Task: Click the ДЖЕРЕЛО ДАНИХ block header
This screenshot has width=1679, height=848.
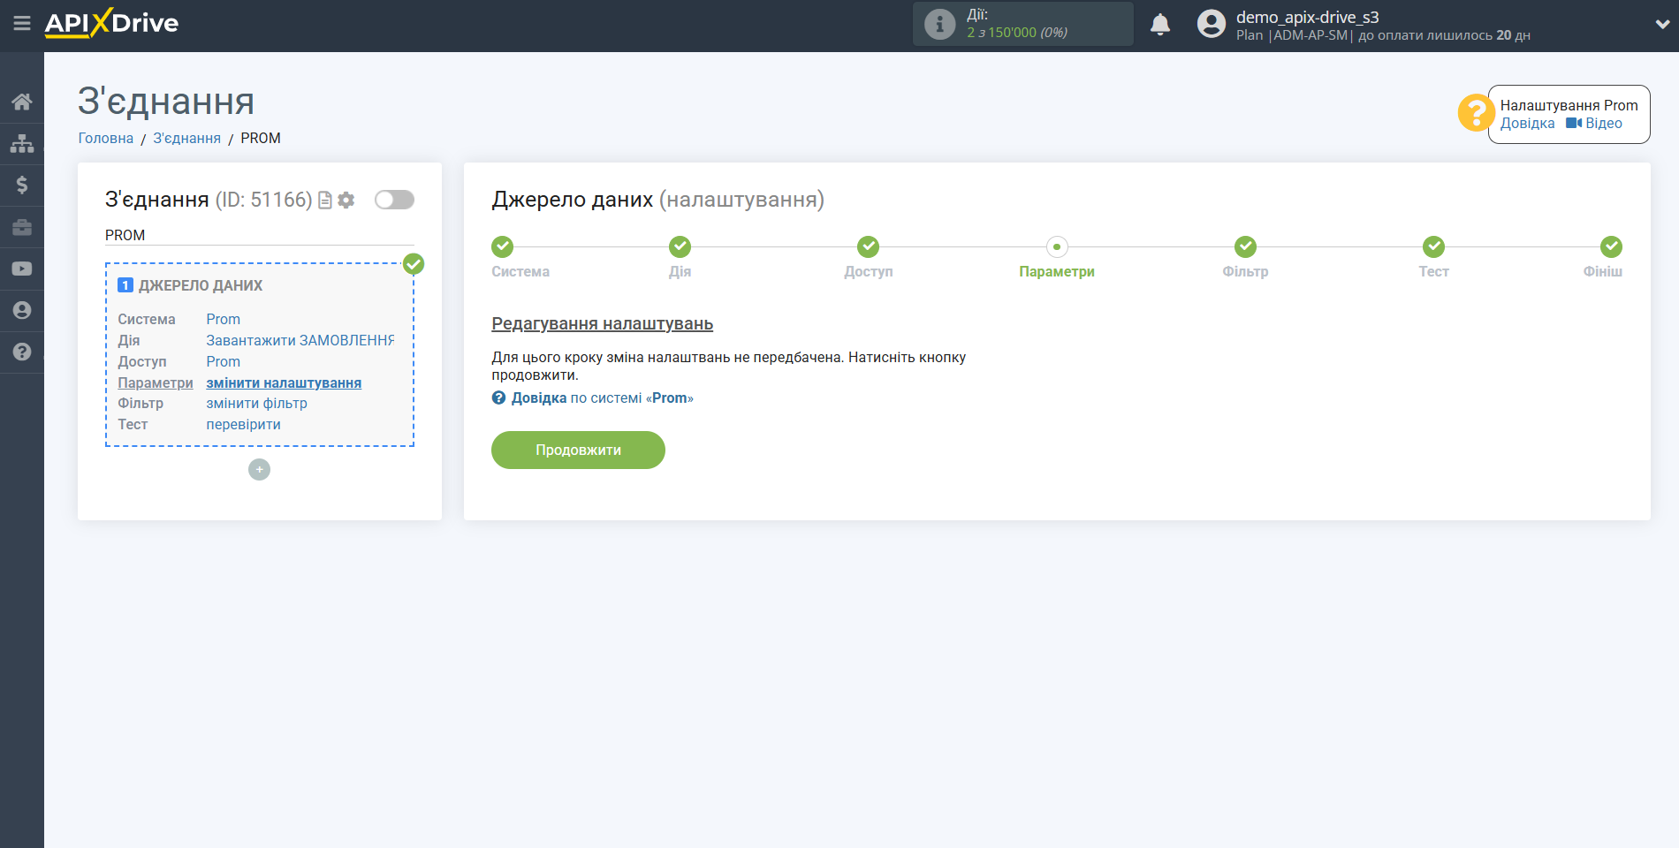Action: [x=201, y=286]
